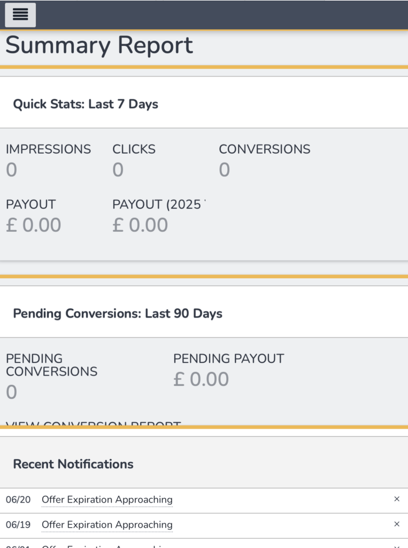The width and height of the screenshot is (408, 548).
Task: Click the PENDING PAYOUT label
Action: (x=228, y=359)
